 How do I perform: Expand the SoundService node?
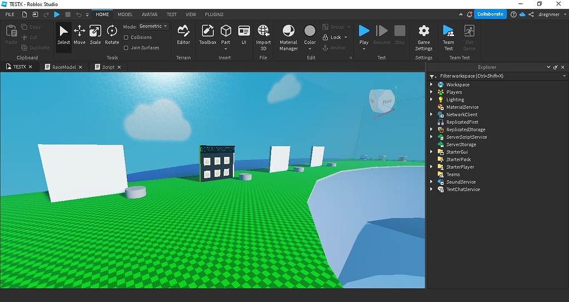pyautogui.click(x=431, y=182)
